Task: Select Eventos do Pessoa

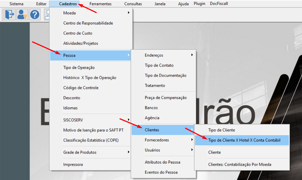Action: click(163, 172)
